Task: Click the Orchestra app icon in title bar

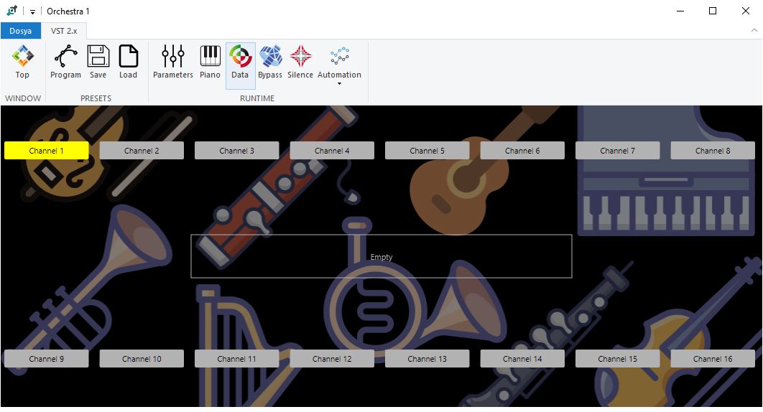Action: pos(12,11)
